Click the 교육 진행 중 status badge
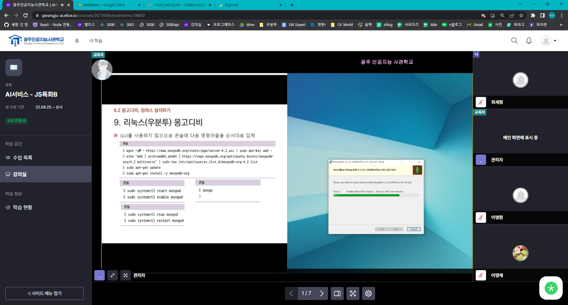Viewport: 568px width, 305px height. [16, 121]
